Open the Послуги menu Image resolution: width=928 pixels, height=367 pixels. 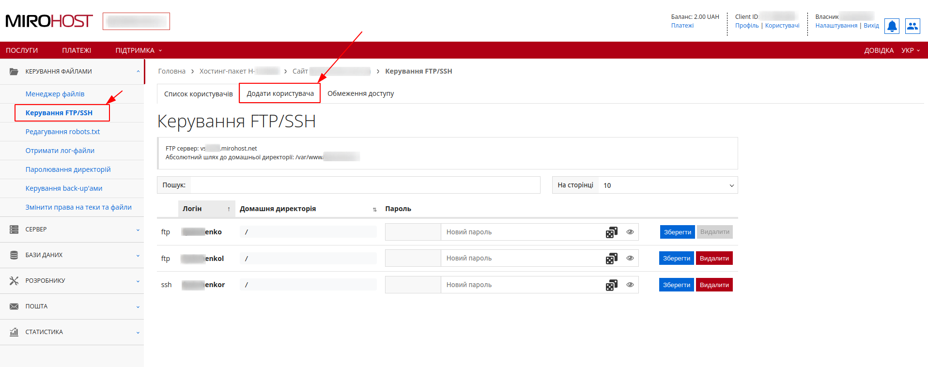point(22,50)
